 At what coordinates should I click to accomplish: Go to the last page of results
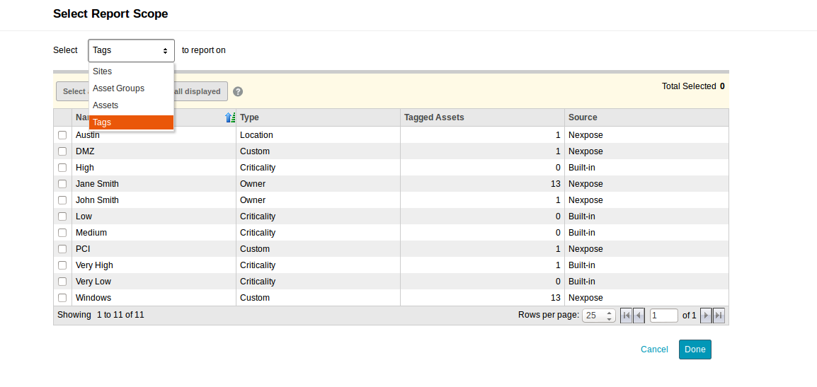point(719,316)
